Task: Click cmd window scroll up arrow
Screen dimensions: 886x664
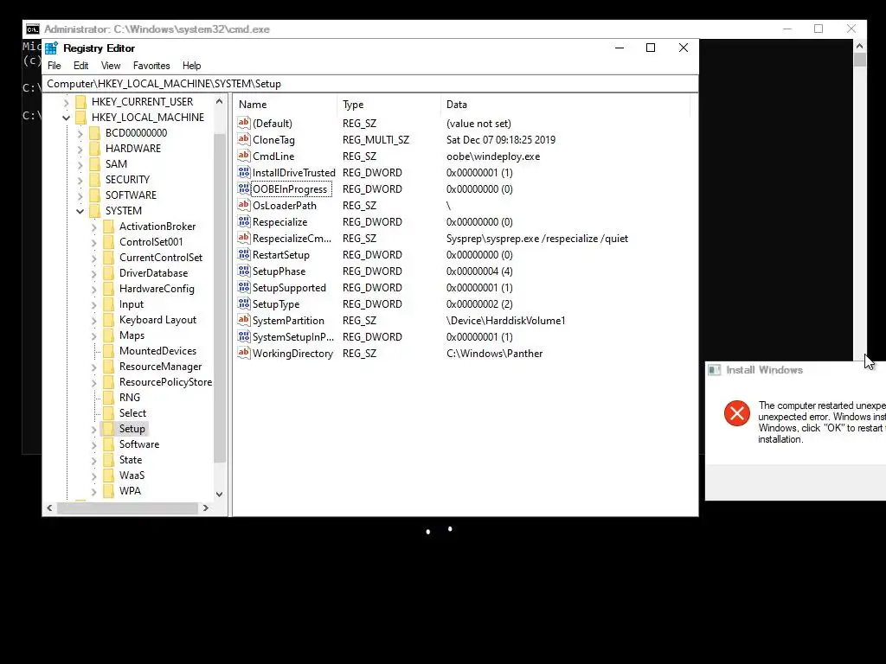Action: point(859,46)
